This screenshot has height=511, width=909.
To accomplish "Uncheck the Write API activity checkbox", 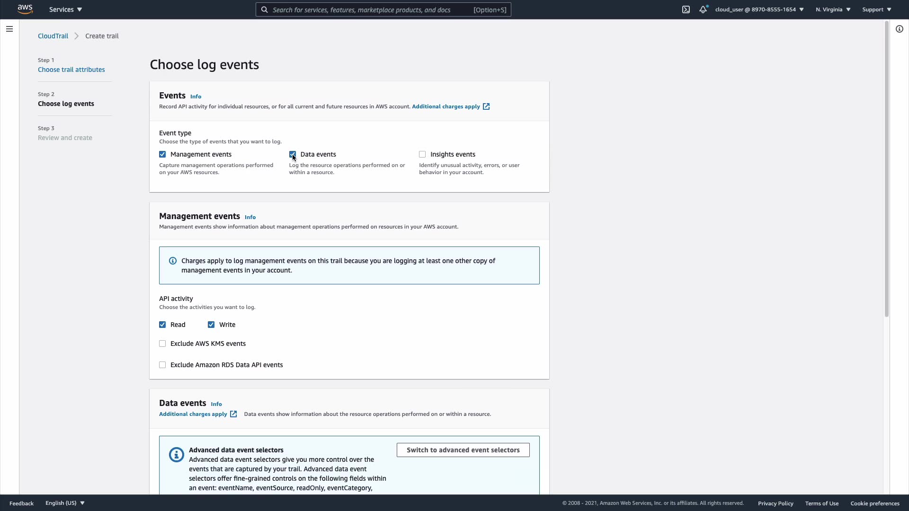I will (x=211, y=325).
